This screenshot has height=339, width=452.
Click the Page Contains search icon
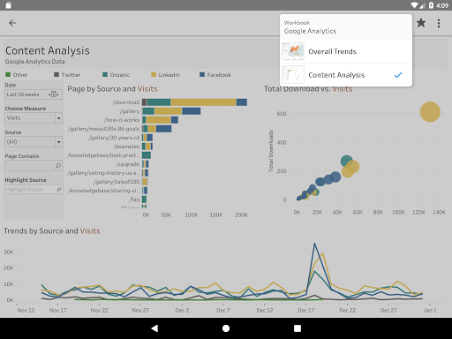(x=58, y=166)
